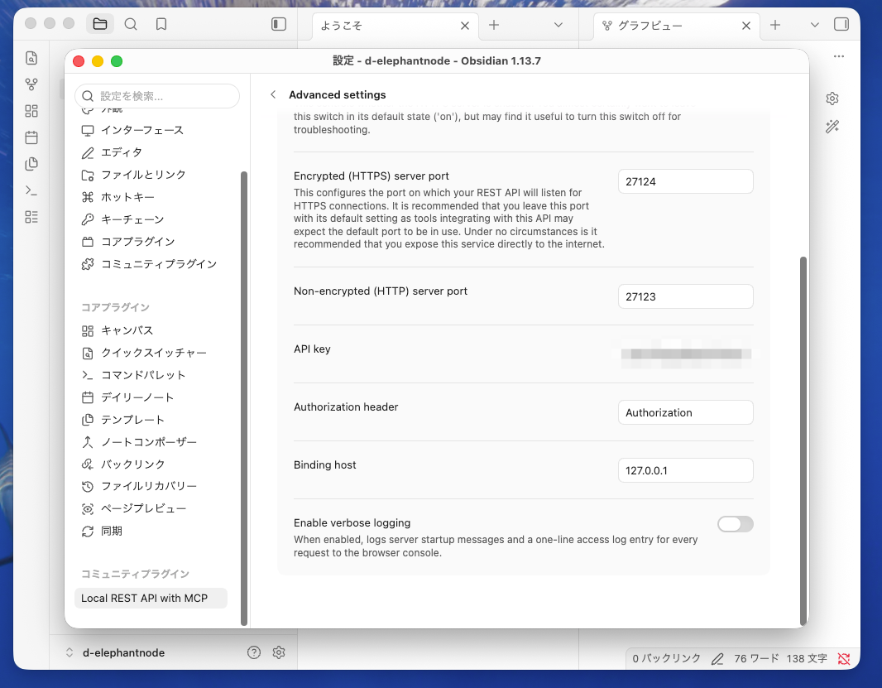Add new tab next to ようこそ
Screen dimensions: 882x688
[x=494, y=25]
